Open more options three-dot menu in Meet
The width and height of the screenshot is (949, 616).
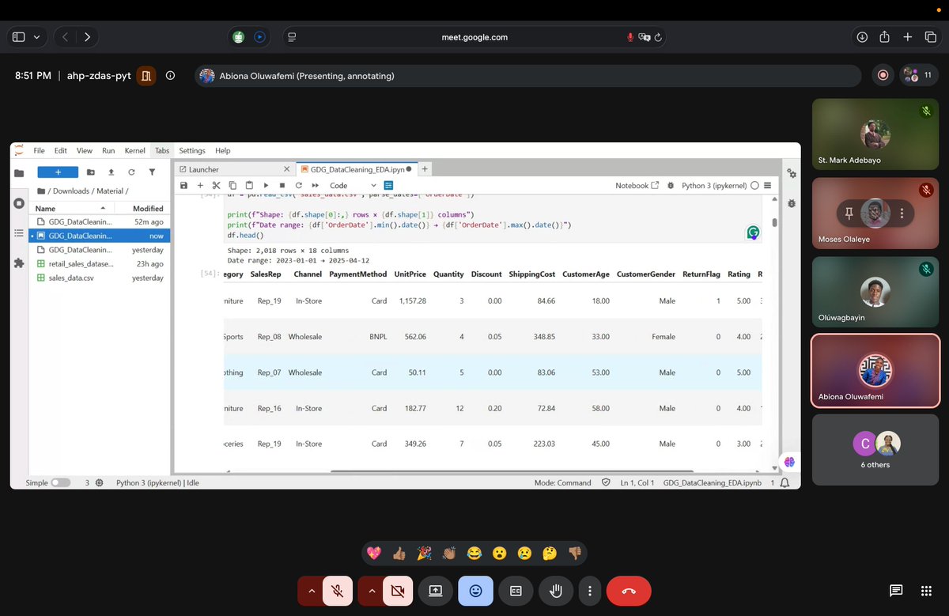[590, 591]
